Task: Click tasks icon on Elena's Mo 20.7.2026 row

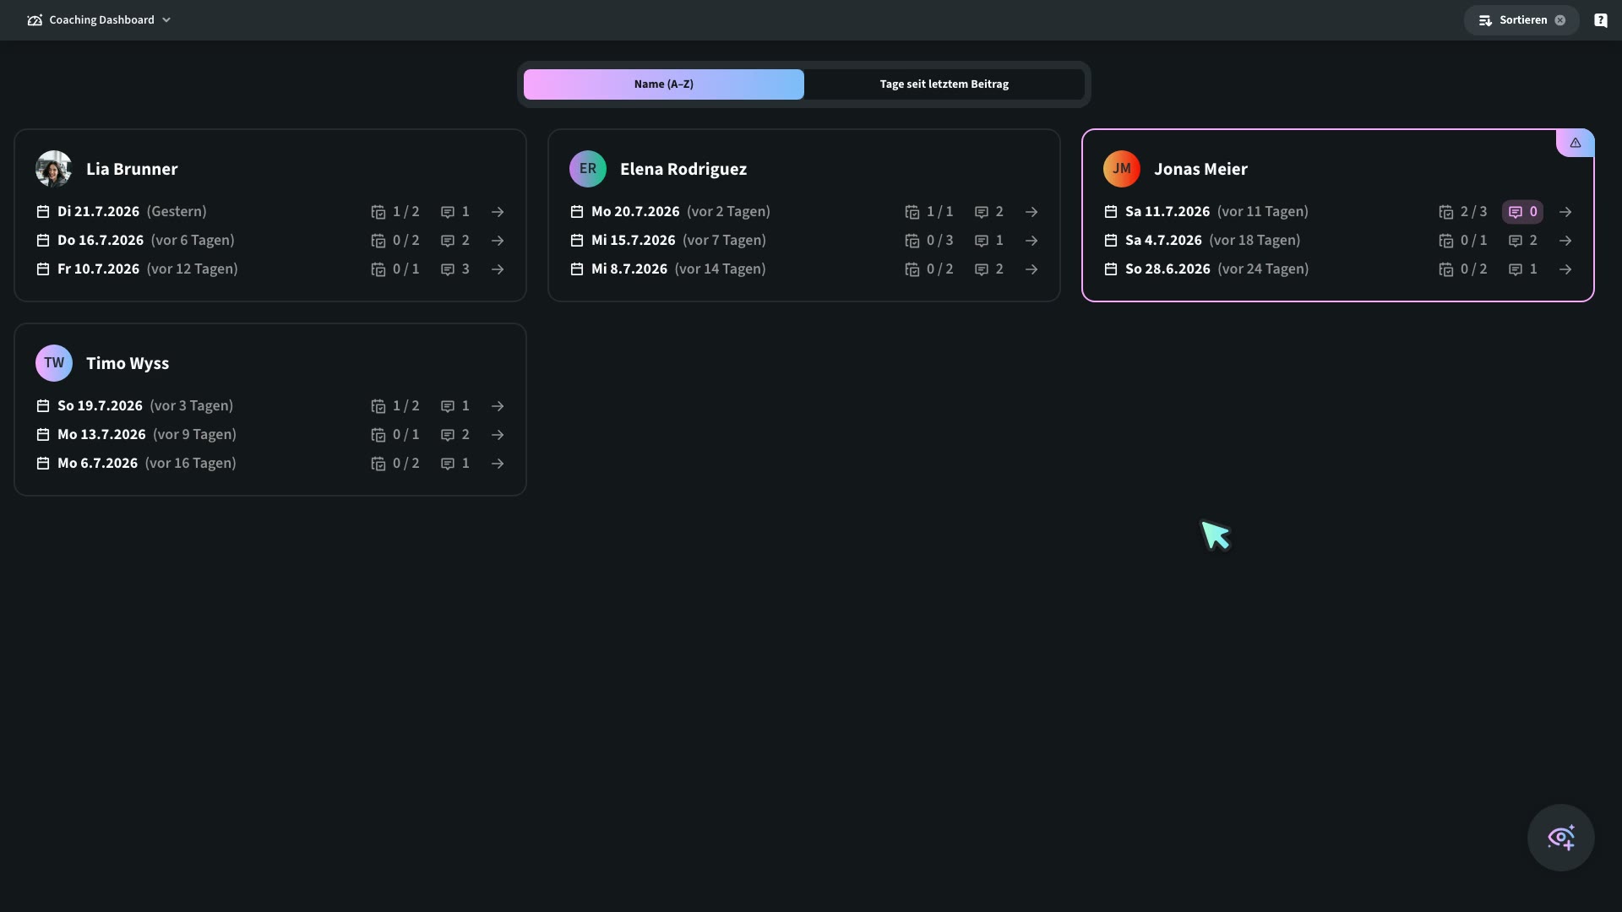Action: coord(912,212)
